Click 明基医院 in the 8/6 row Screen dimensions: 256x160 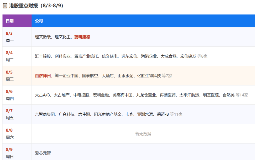pos(211,95)
